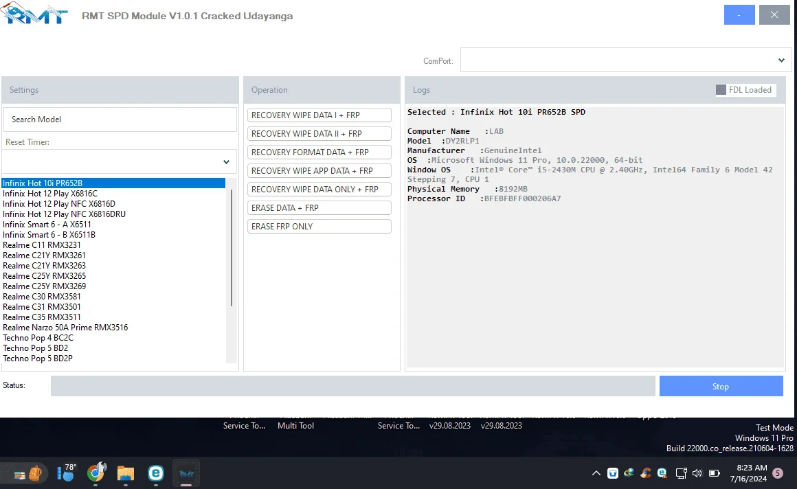This screenshot has height=489, width=797.
Task: Select Techno Pop 5 BD2P
Action: [x=113, y=359]
